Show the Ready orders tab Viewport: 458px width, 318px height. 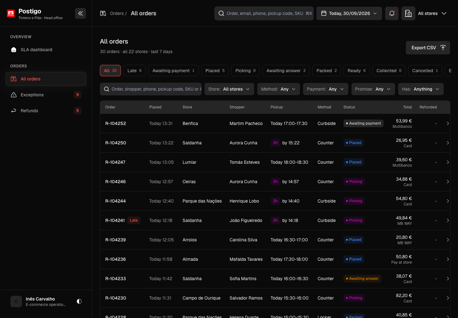[x=357, y=71]
